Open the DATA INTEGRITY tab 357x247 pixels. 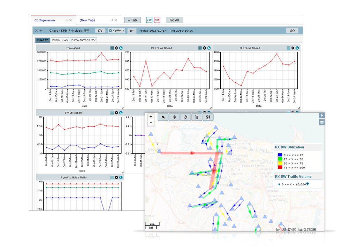click(83, 40)
